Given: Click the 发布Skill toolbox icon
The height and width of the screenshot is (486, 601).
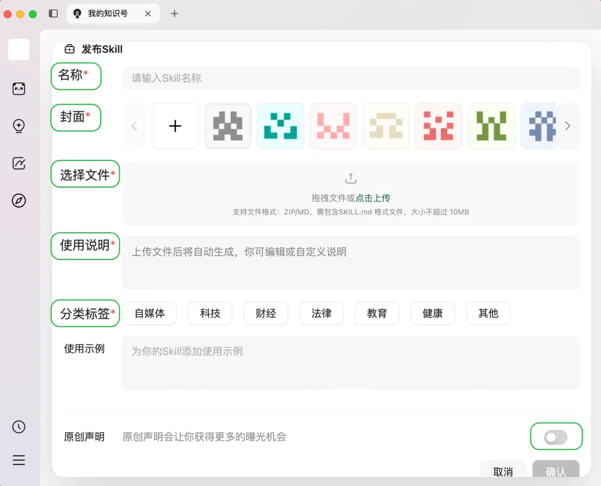Looking at the screenshot, I should tap(70, 49).
